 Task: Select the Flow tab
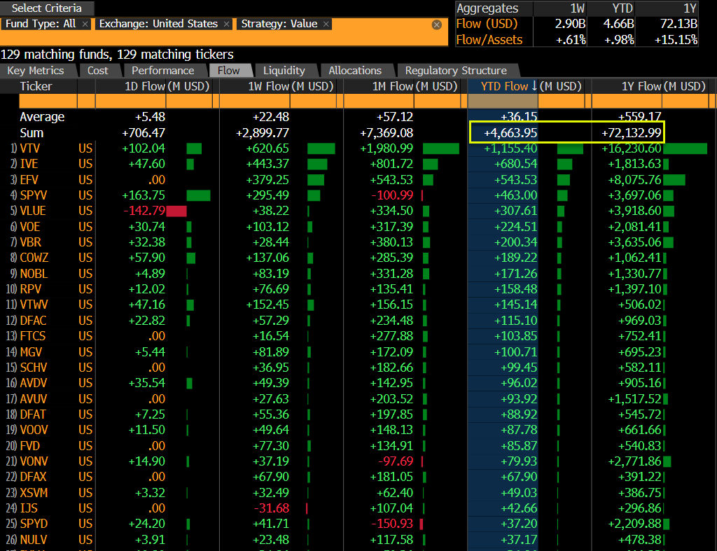tap(229, 71)
